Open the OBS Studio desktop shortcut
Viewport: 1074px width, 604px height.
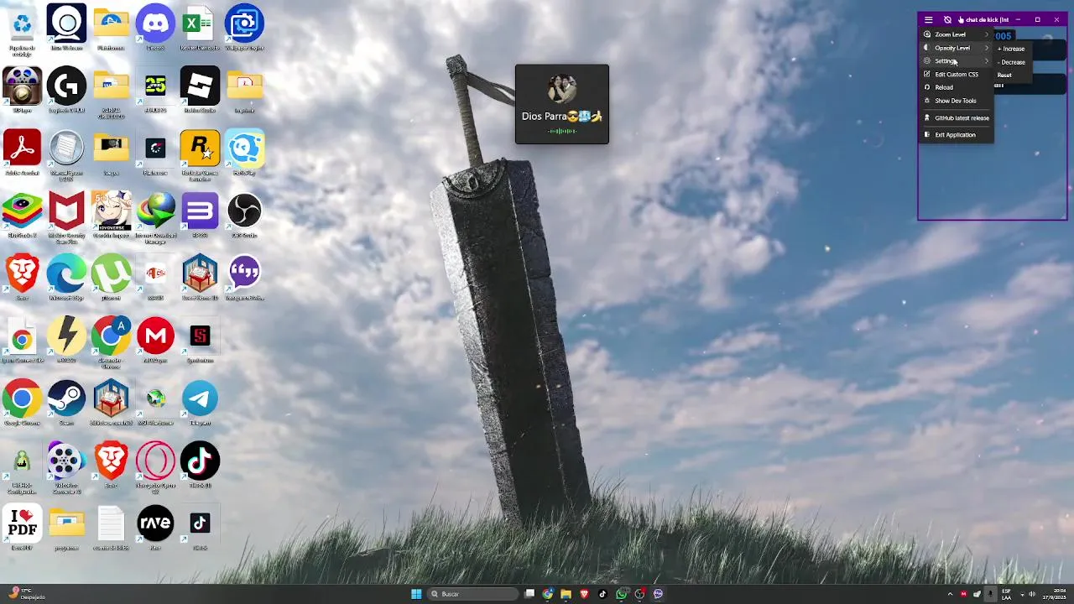click(244, 216)
